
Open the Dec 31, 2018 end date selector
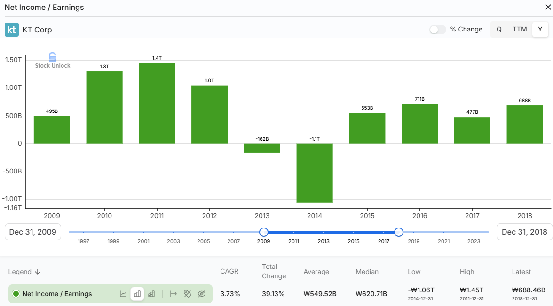[x=524, y=231]
